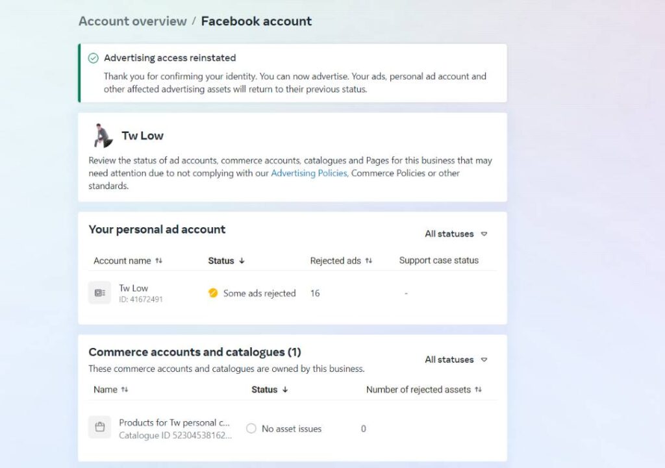The image size is (665, 468).
Task: Select the No asset issues status circle
Action: coord(251,428)
